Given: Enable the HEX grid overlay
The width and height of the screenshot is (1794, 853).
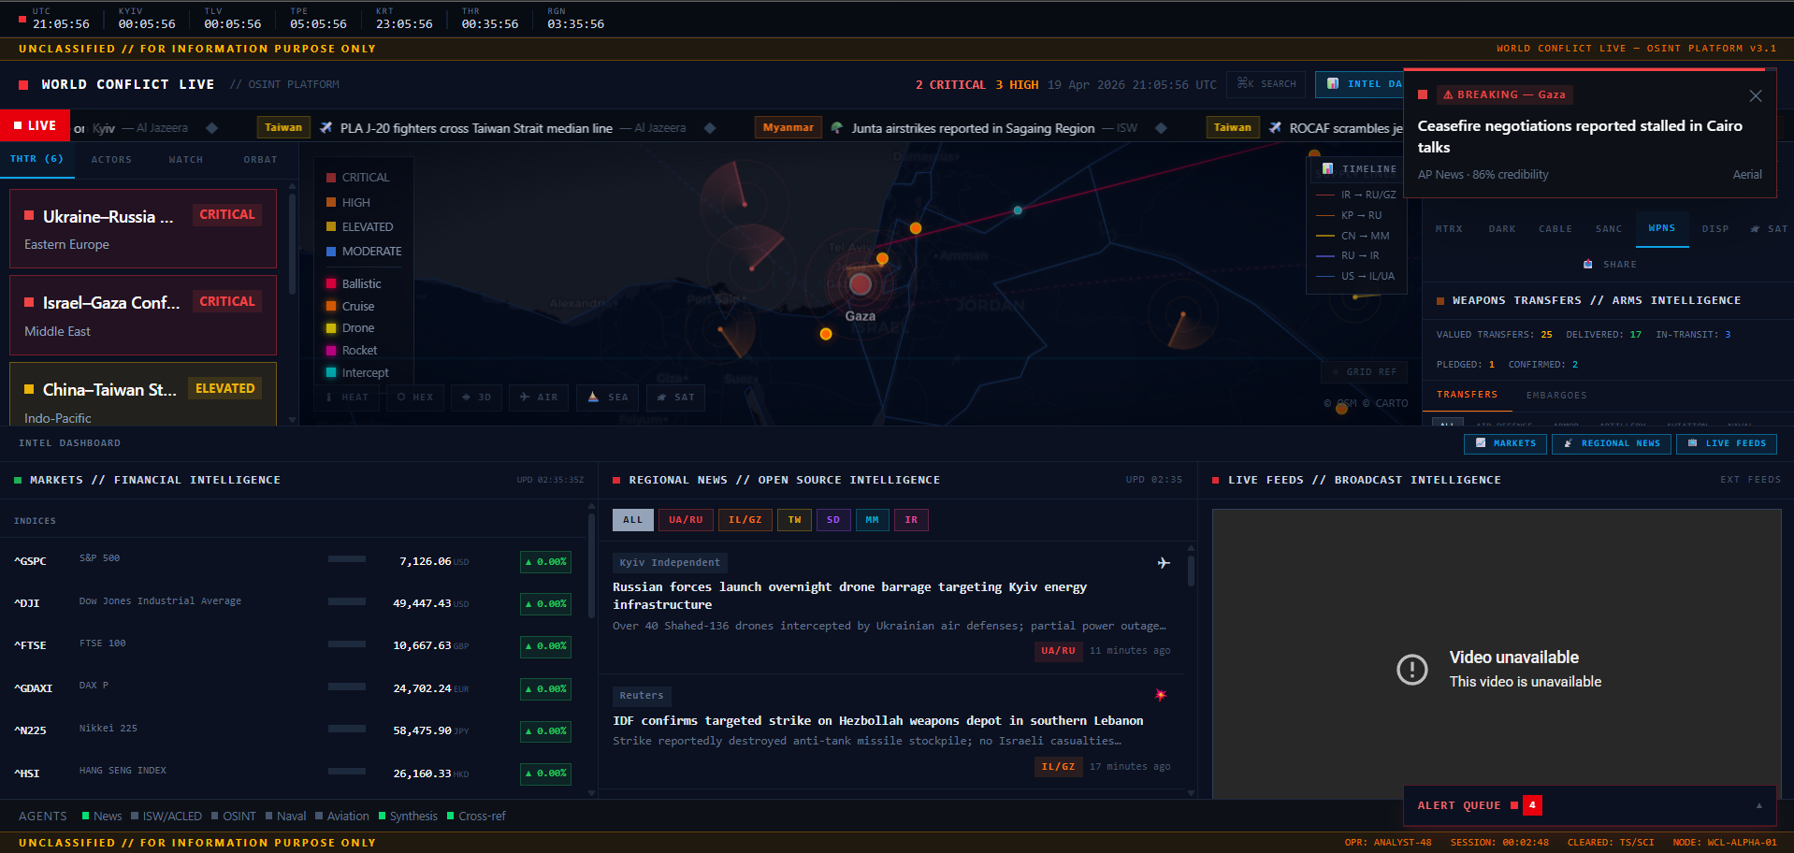Looking at the screenshot, I should [x=414, y=398].
